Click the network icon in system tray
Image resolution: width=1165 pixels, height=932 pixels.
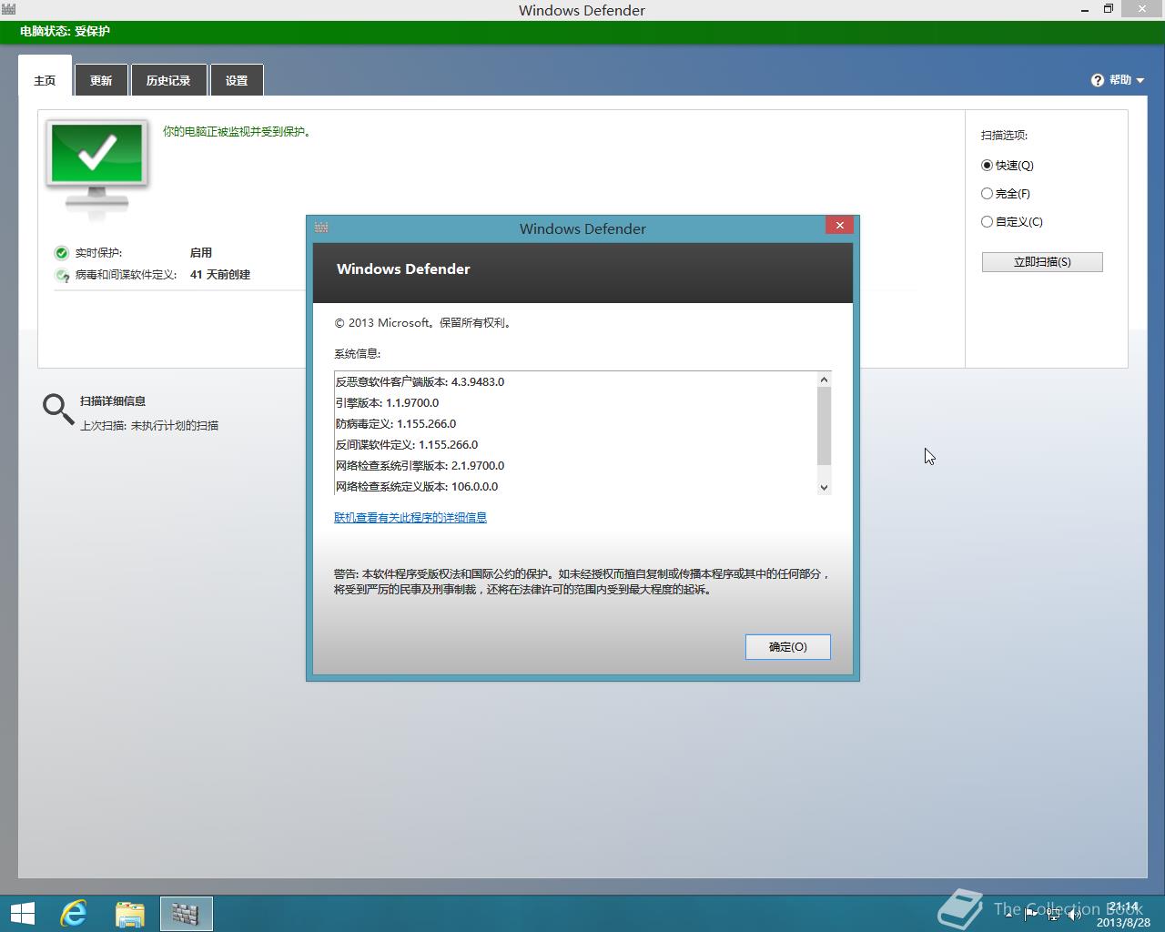coord(1053,915)
